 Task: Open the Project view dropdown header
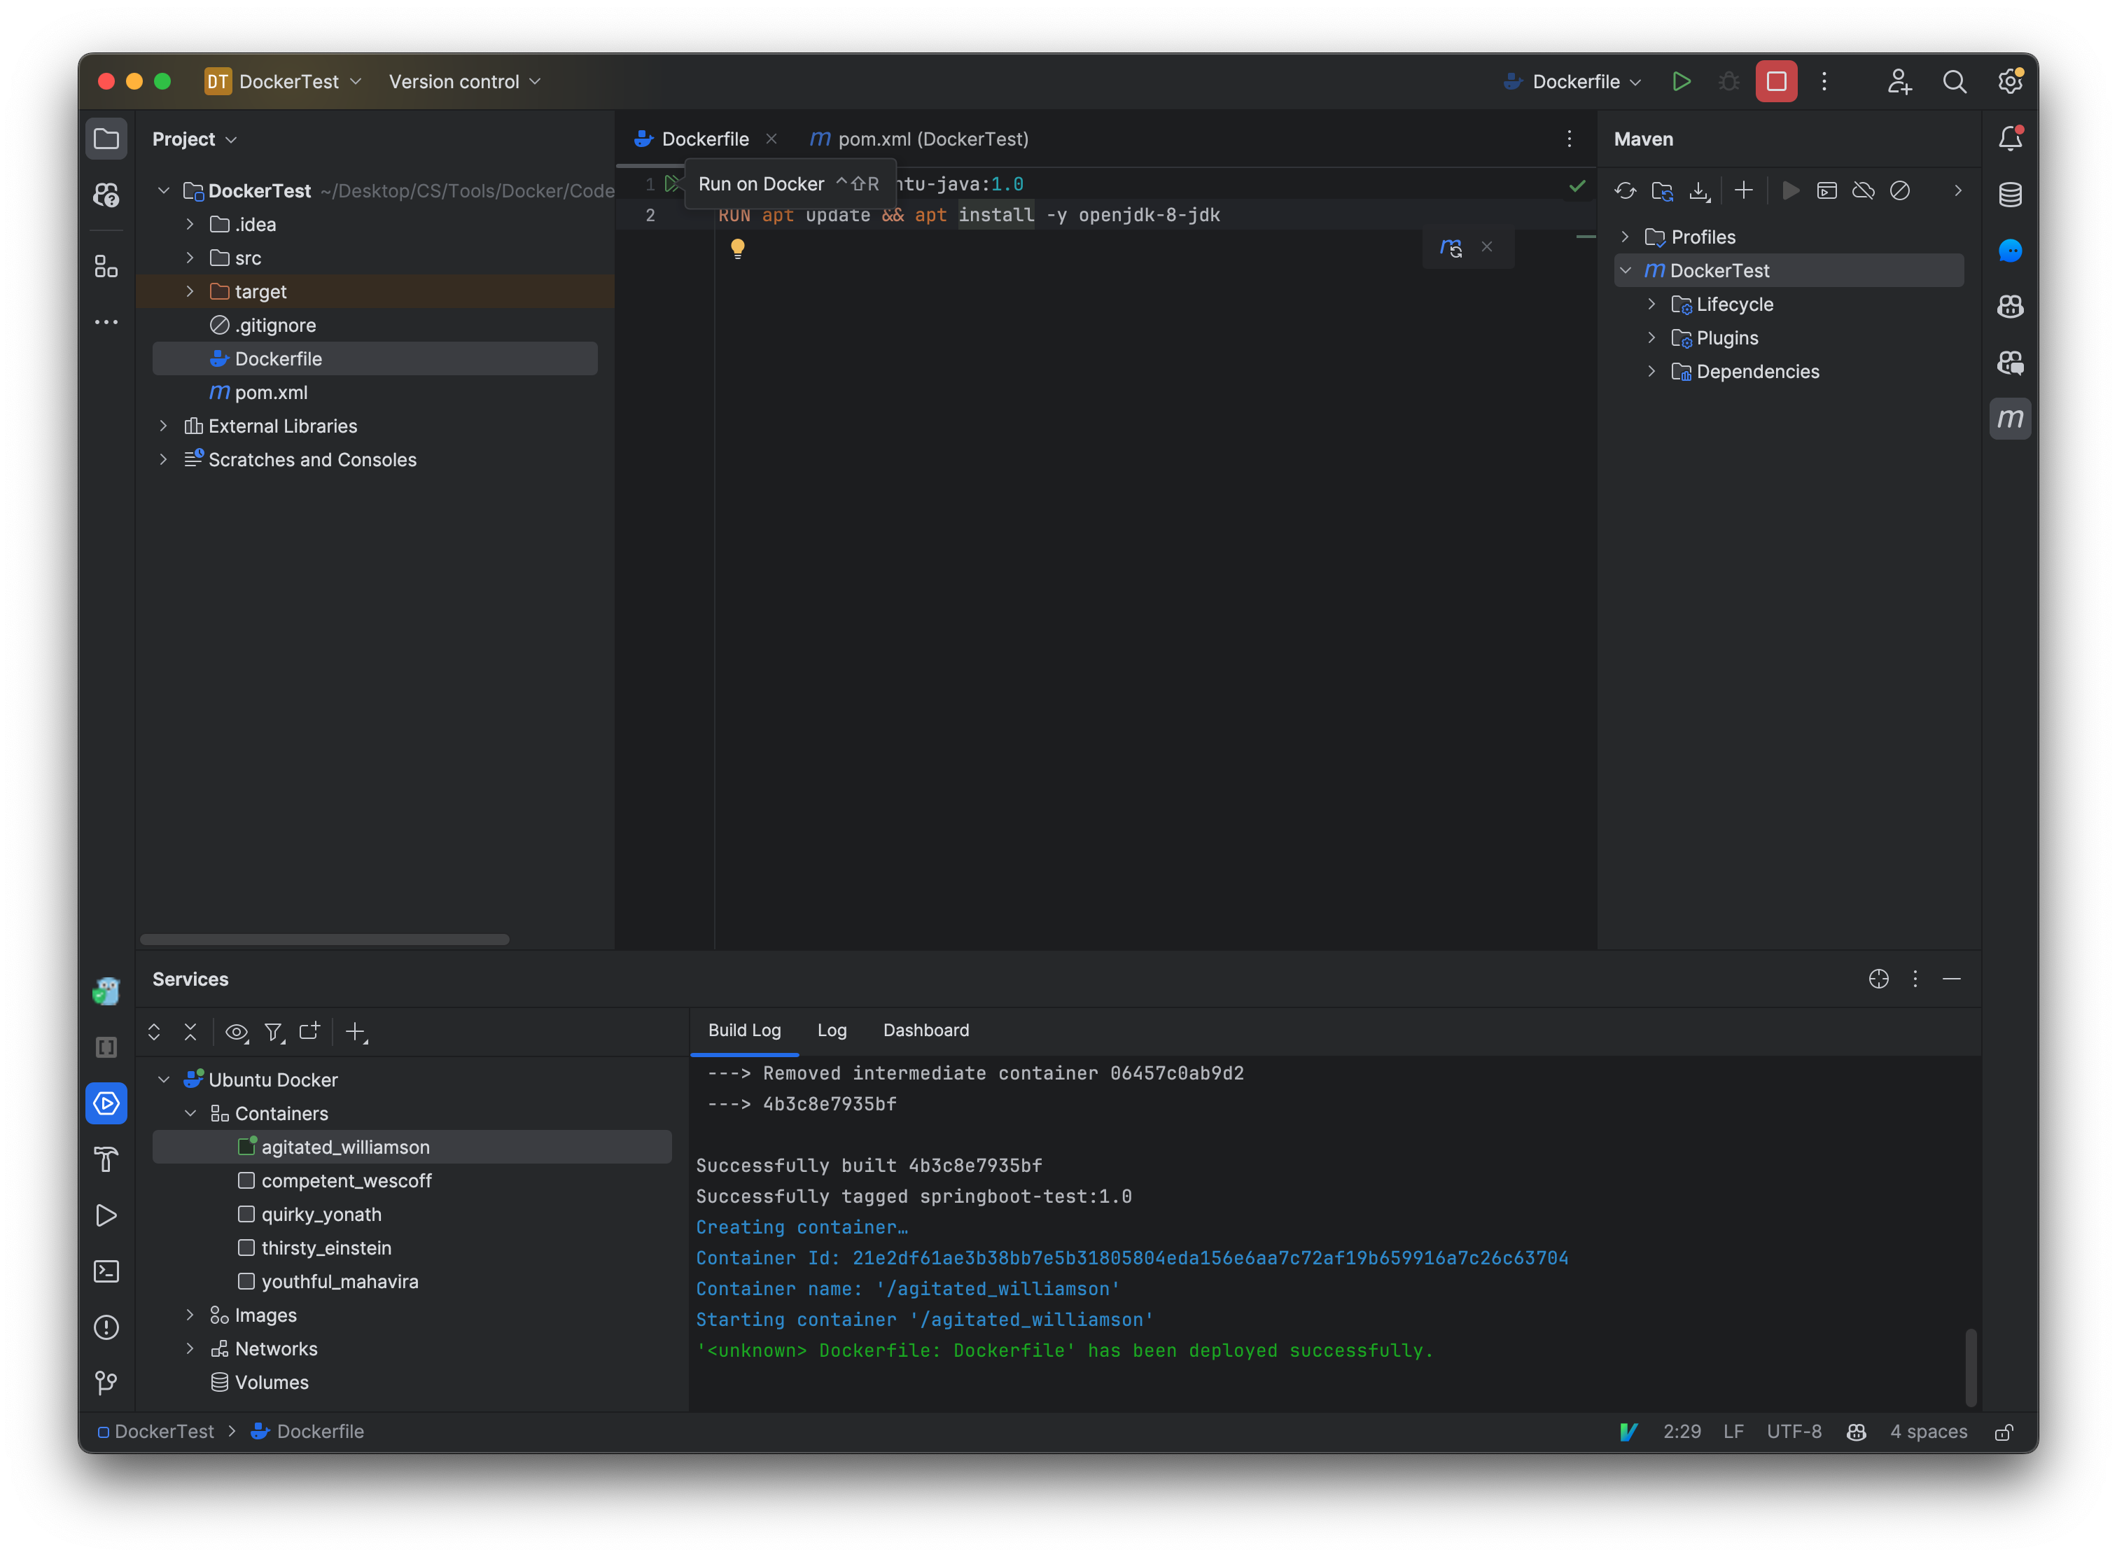pyautogui.click(x=194, y=139)
